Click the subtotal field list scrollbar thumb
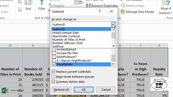 pyautogui.click(x=113, y=58)
